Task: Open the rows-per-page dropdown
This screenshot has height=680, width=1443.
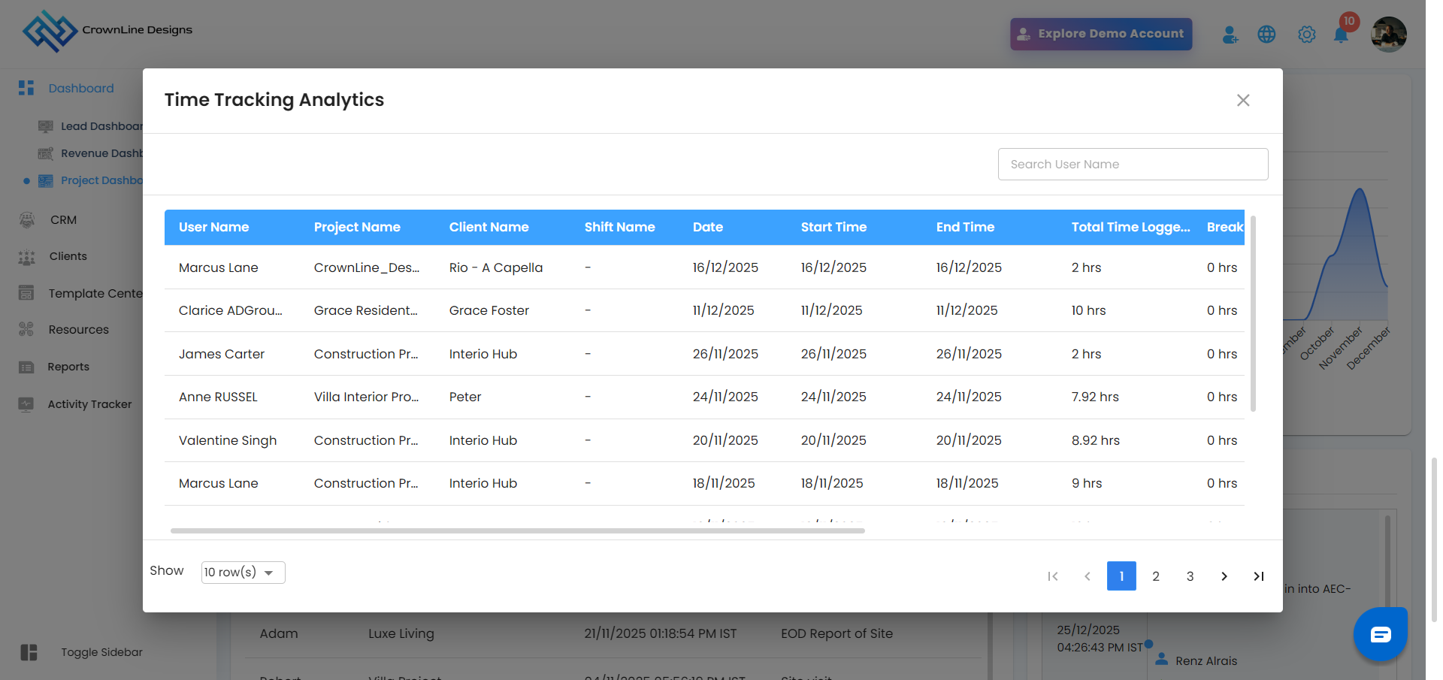Action: [243, 573]
